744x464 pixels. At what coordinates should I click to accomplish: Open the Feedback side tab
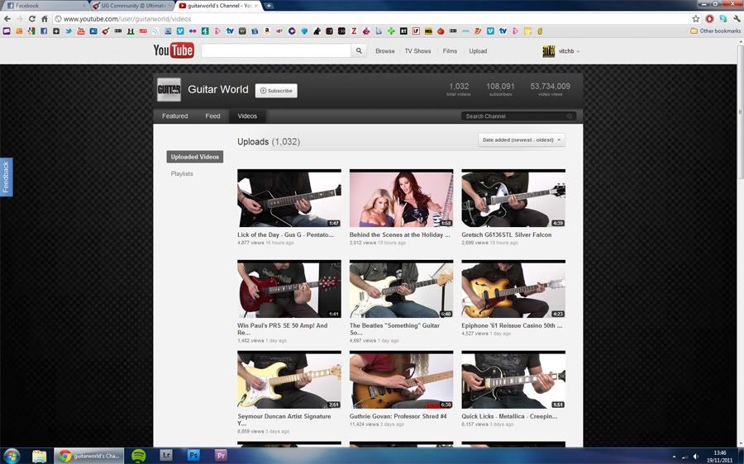tap(6, 177)
